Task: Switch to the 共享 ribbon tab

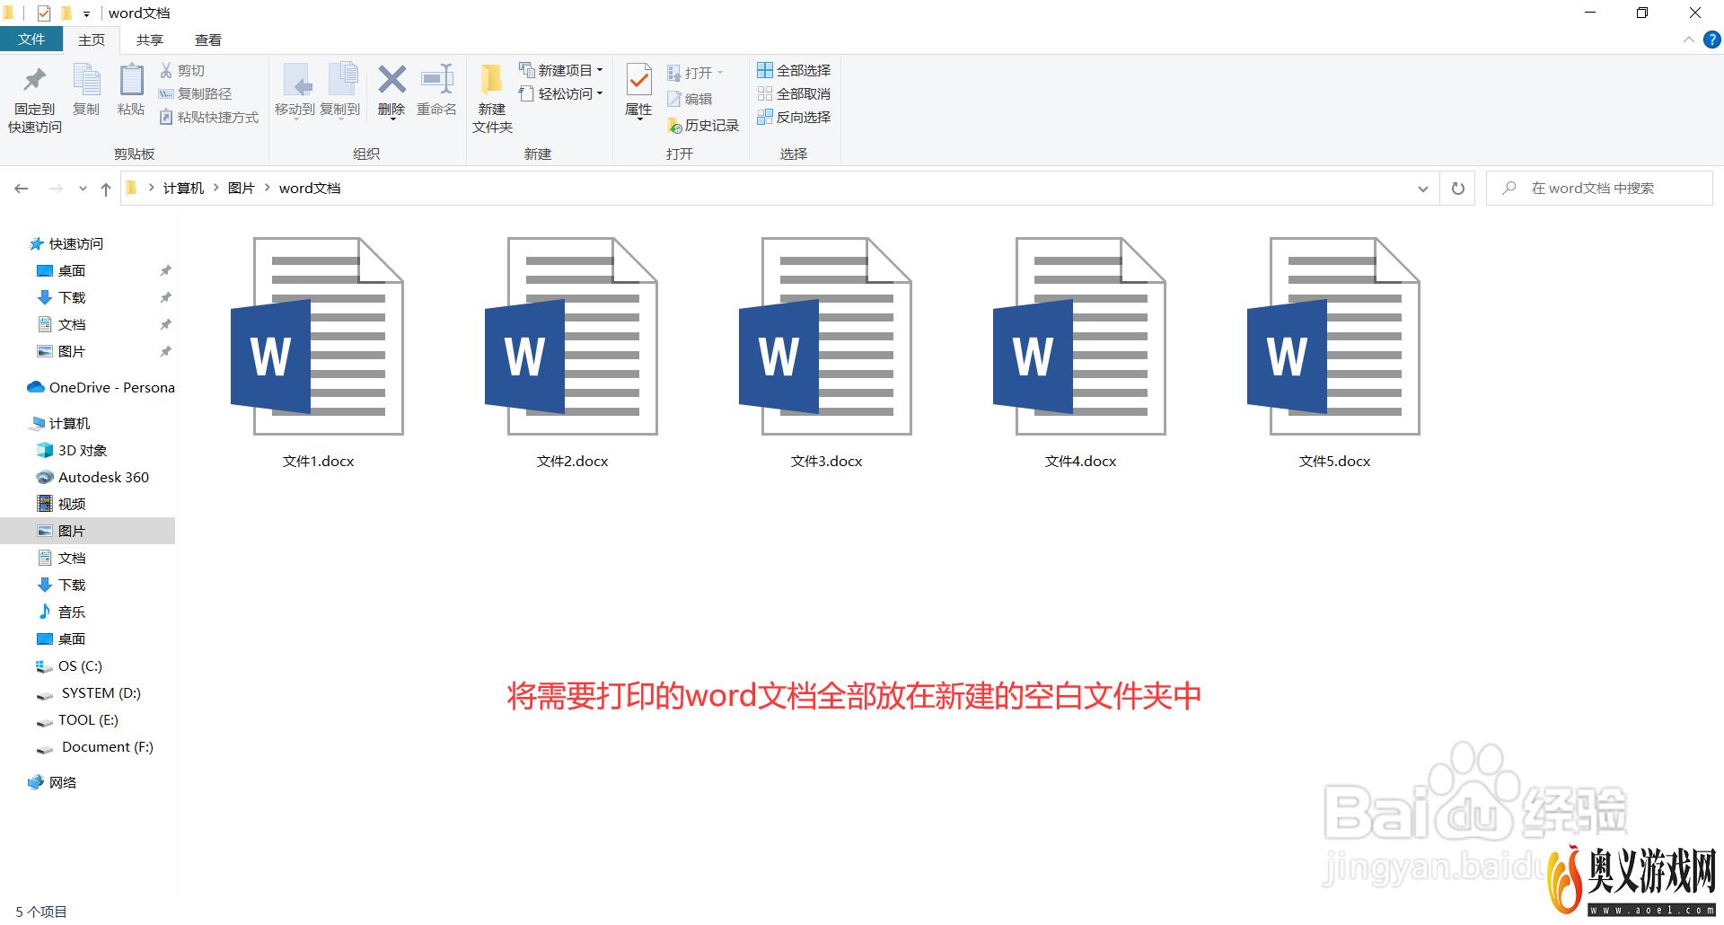Action: click(x=150, y=40)
